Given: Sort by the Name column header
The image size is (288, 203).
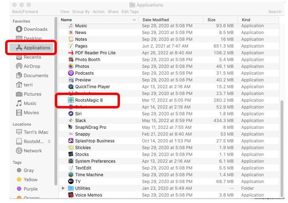Looking at the screenshot, I should coord(99,20).
